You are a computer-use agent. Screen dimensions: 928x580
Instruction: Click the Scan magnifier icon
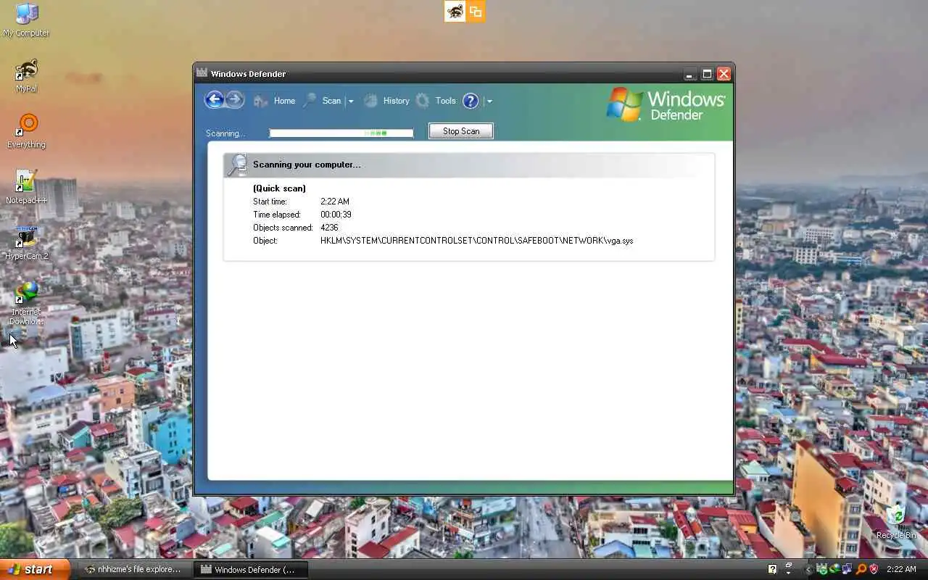point(310,101)
